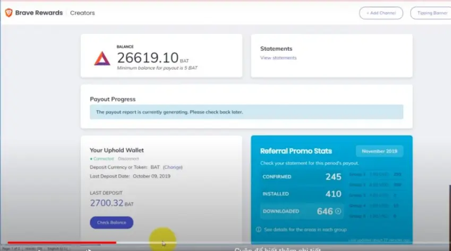Viewport: 451px width, 251px height.
Task: Click the '+ Add Channel' button
Action: [x=381, y=13]
